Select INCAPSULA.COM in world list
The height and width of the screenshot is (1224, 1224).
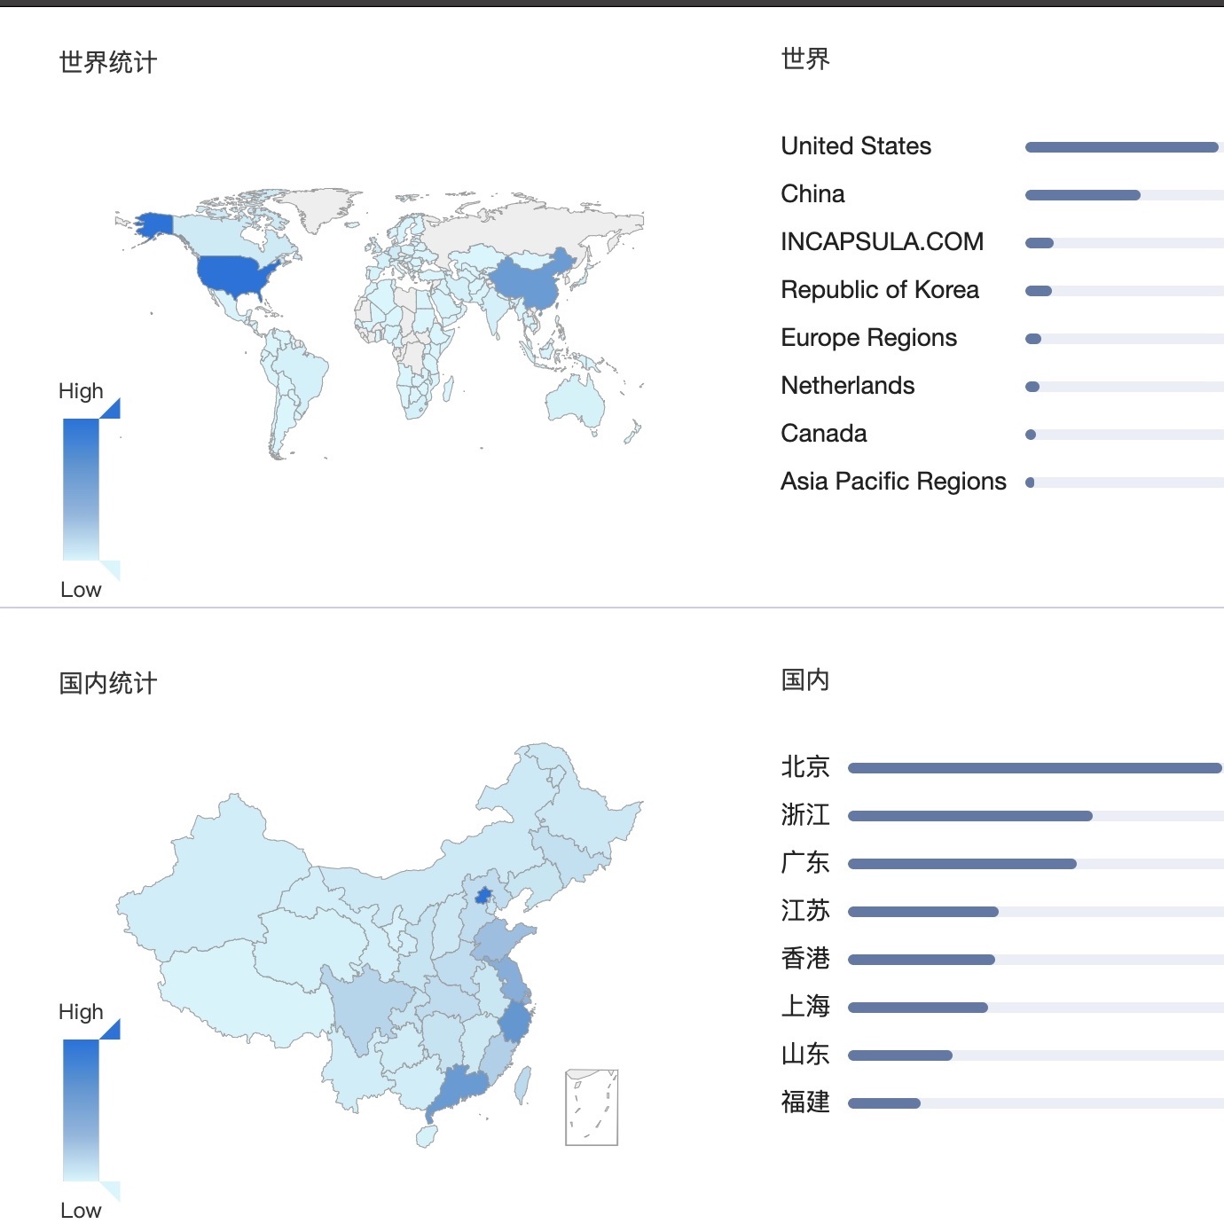coord(883,242)
